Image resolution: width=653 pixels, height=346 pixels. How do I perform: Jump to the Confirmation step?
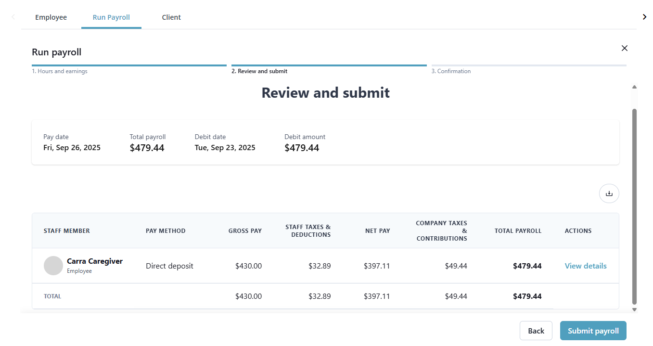click(451, 71)
